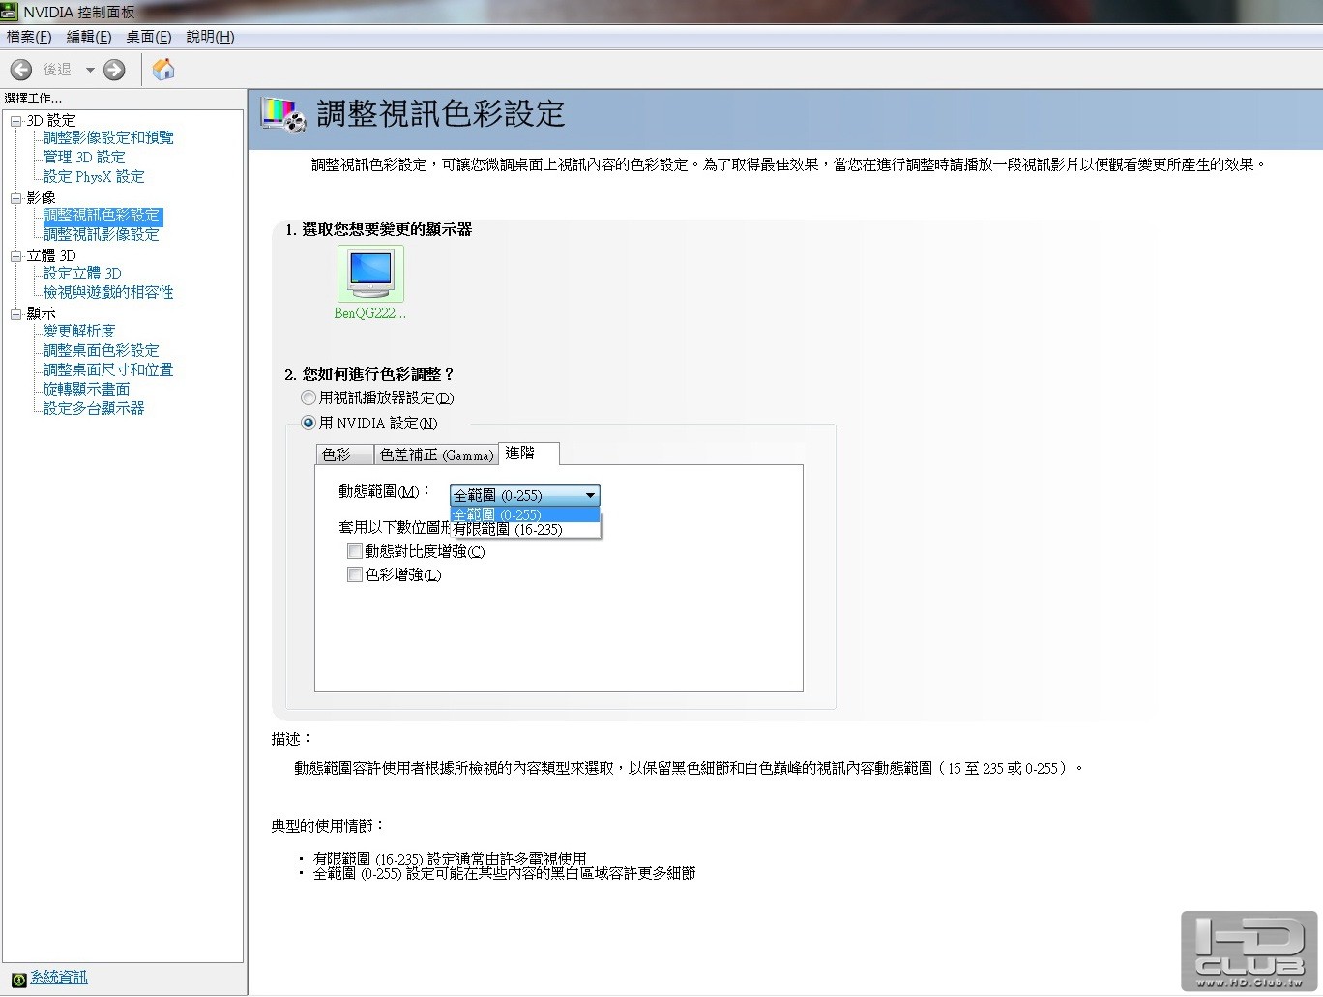Open 調整視訊影像設定 page
Image resolution: width=1323 pixels, height=997 pixels.
tap(102, 235)
